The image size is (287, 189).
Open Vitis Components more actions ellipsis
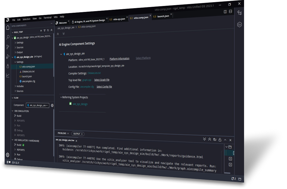tap(51, 23)
